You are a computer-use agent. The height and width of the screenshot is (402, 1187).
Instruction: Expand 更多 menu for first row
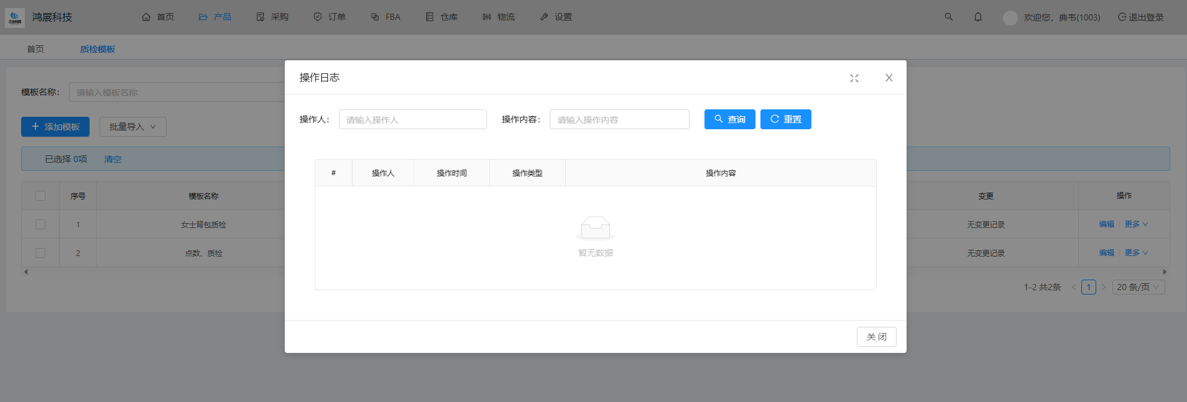[x=1136, y=224]
